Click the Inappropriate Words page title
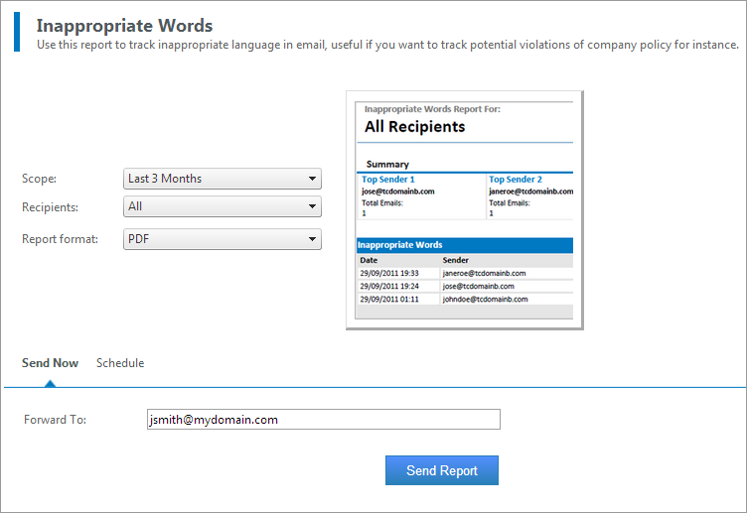 [x=124, y=25]
